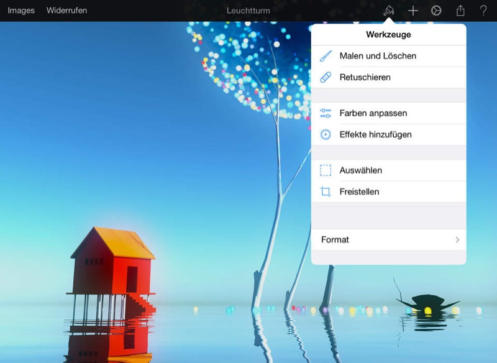Click the plus icon to add content
This screenshot has height=363, width=497.
pos(413,11)
